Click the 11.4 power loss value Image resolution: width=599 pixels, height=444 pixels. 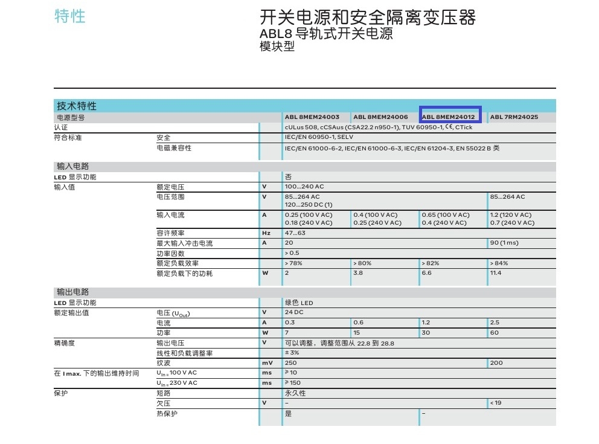tap(496, 273)
